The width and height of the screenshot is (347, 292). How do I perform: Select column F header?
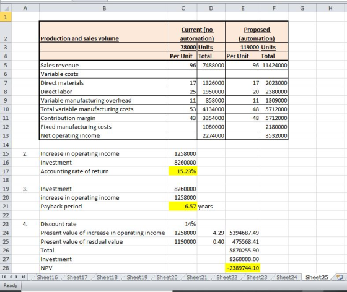click(x=274, y=9)
